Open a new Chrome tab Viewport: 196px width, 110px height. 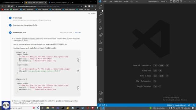(x=73, y=3)
